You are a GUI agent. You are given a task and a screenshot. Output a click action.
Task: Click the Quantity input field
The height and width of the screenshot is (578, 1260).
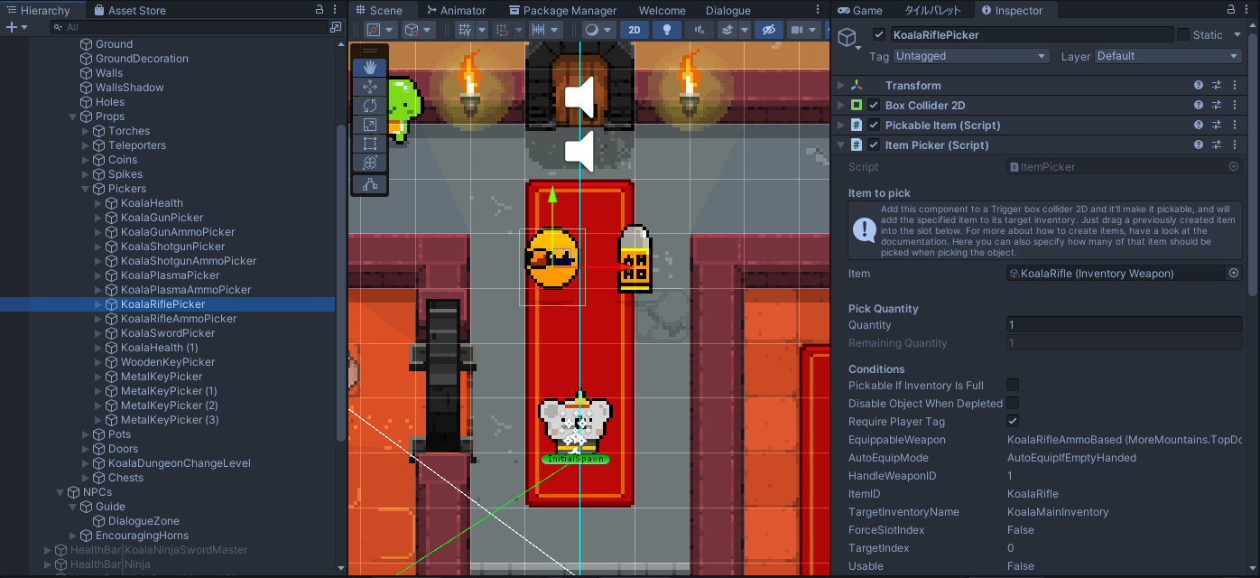coord(1124,325)
